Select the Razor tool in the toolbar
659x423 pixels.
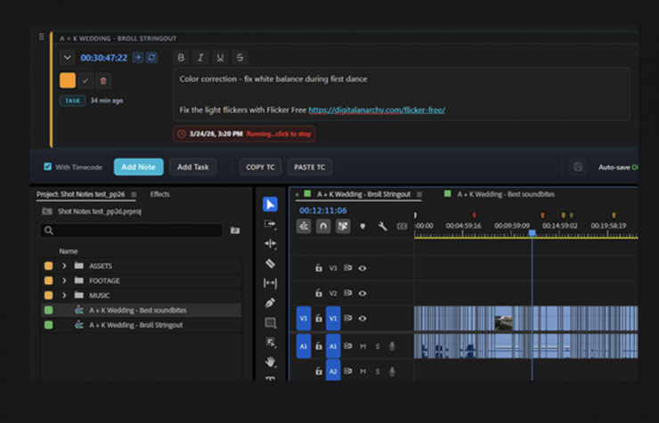click(x=271, y=264)
